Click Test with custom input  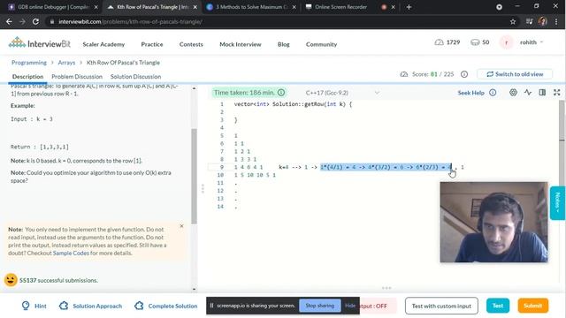(441, 306)
